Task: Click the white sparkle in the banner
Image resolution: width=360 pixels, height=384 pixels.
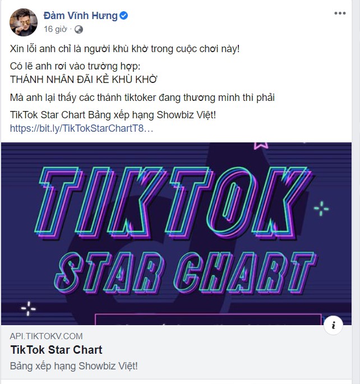Action: point(28,308)
